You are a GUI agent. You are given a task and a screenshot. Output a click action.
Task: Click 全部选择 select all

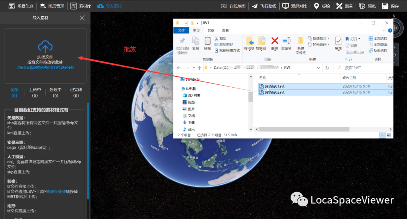tap(378, 38)
